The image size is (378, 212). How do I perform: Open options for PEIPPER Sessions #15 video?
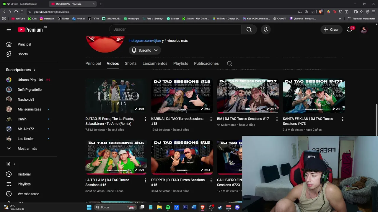(x=211, y=180)
